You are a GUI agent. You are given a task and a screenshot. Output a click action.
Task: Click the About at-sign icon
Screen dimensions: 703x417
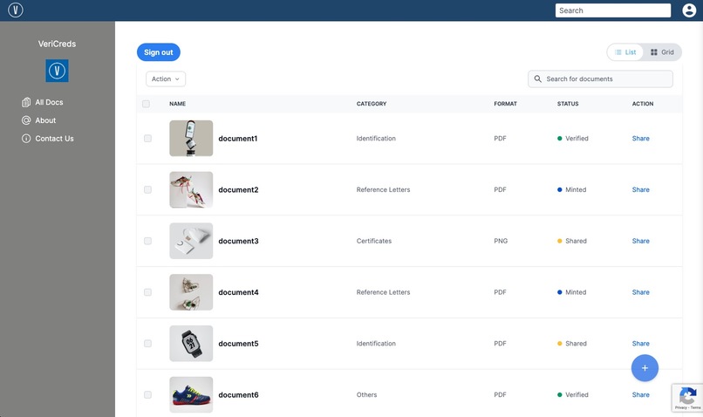(26, 120)
